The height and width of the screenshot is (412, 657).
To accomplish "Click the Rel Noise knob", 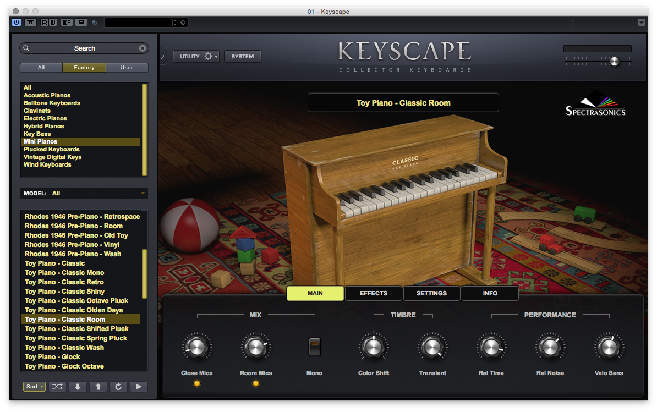I will [x=550, y=347].
